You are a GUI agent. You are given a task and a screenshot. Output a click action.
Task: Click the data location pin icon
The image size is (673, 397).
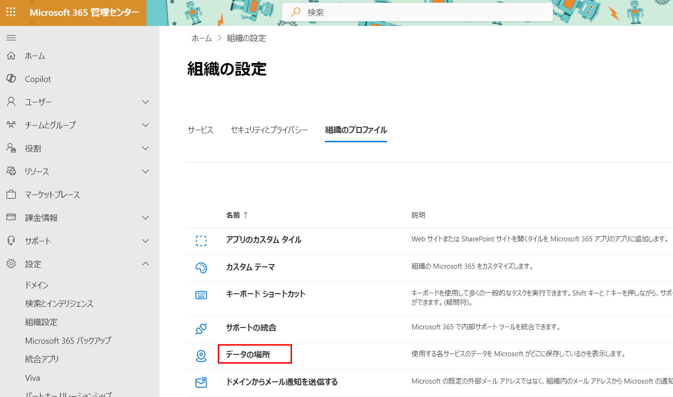(201, 356)
